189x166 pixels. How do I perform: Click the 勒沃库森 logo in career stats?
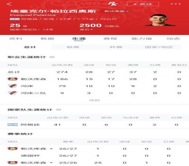point(12,79)
